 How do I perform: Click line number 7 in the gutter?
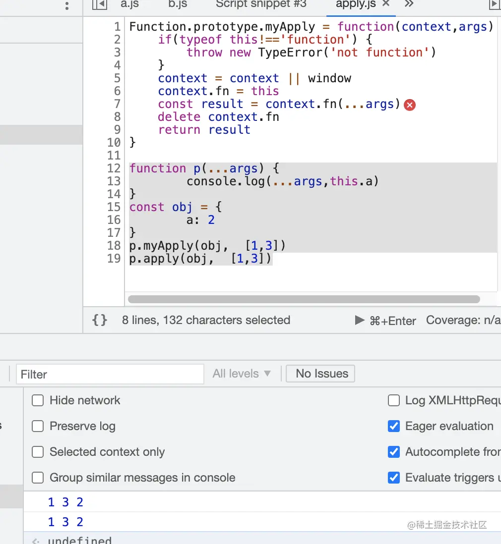118,104
